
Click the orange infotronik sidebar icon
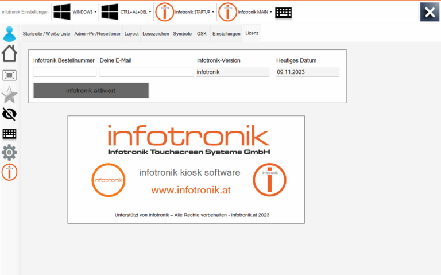coord(9,172)
